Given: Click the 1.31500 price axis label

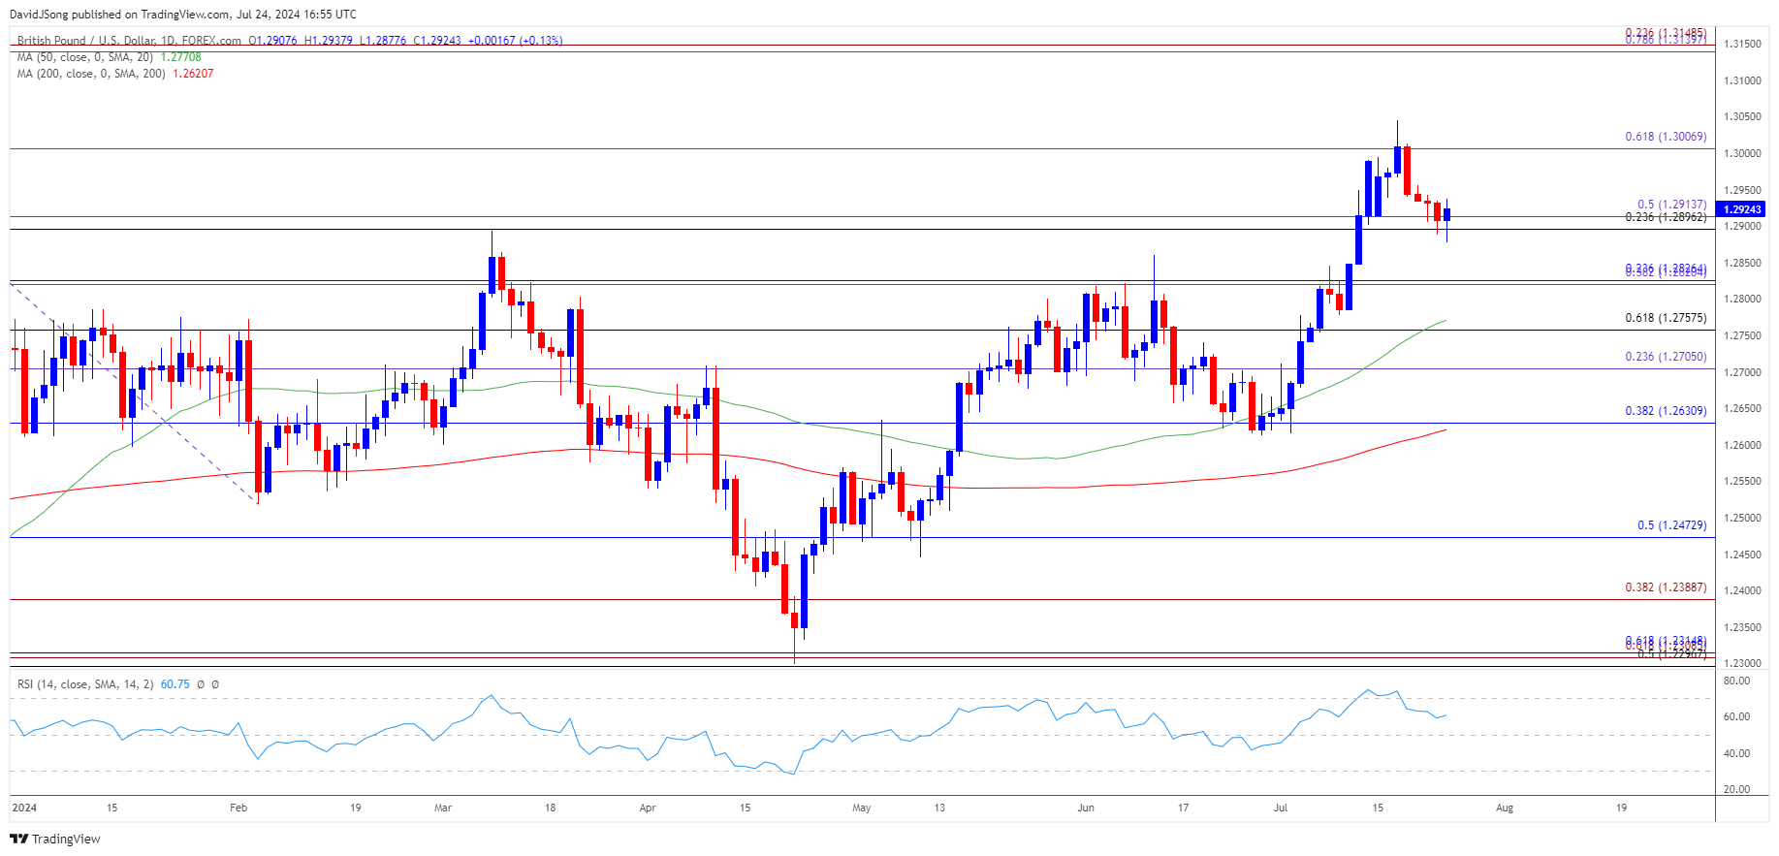Looking at the screenshot, I should [x=1742, y=45].
